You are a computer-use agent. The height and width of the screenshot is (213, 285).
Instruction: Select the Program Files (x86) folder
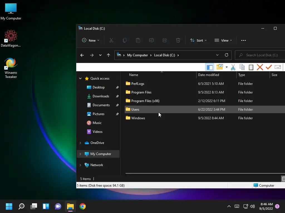point(145,101)
